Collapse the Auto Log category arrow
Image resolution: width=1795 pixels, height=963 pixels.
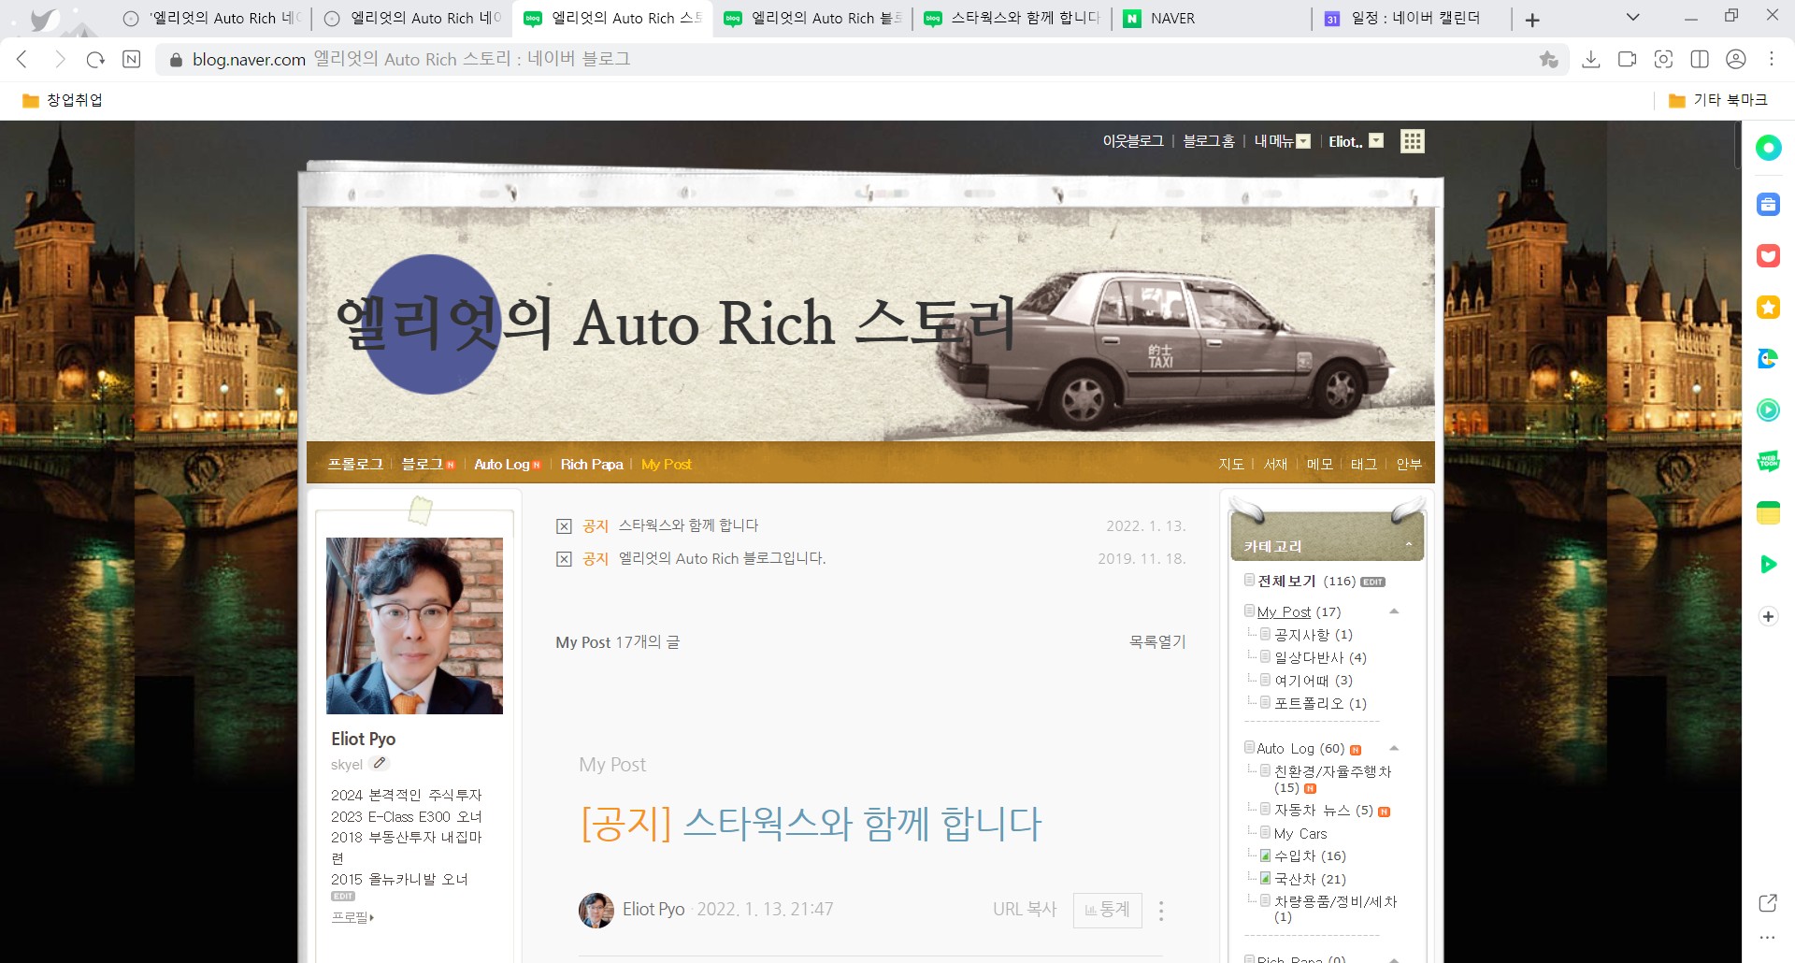coord(1394,748)
